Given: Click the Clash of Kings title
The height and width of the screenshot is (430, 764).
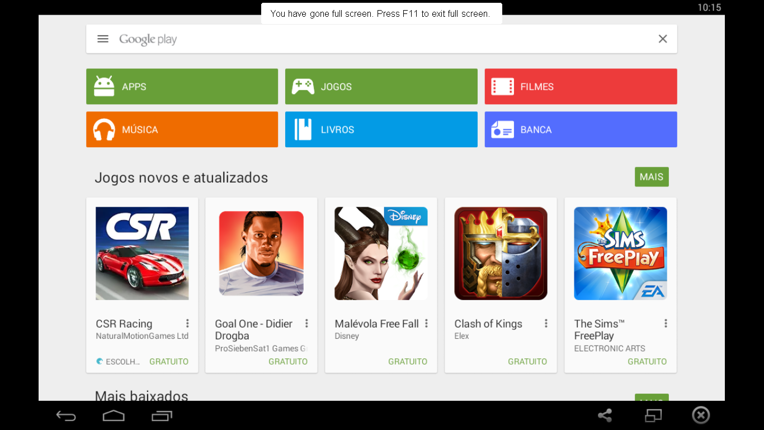Looking at the screenshot, I should point(488,324).
